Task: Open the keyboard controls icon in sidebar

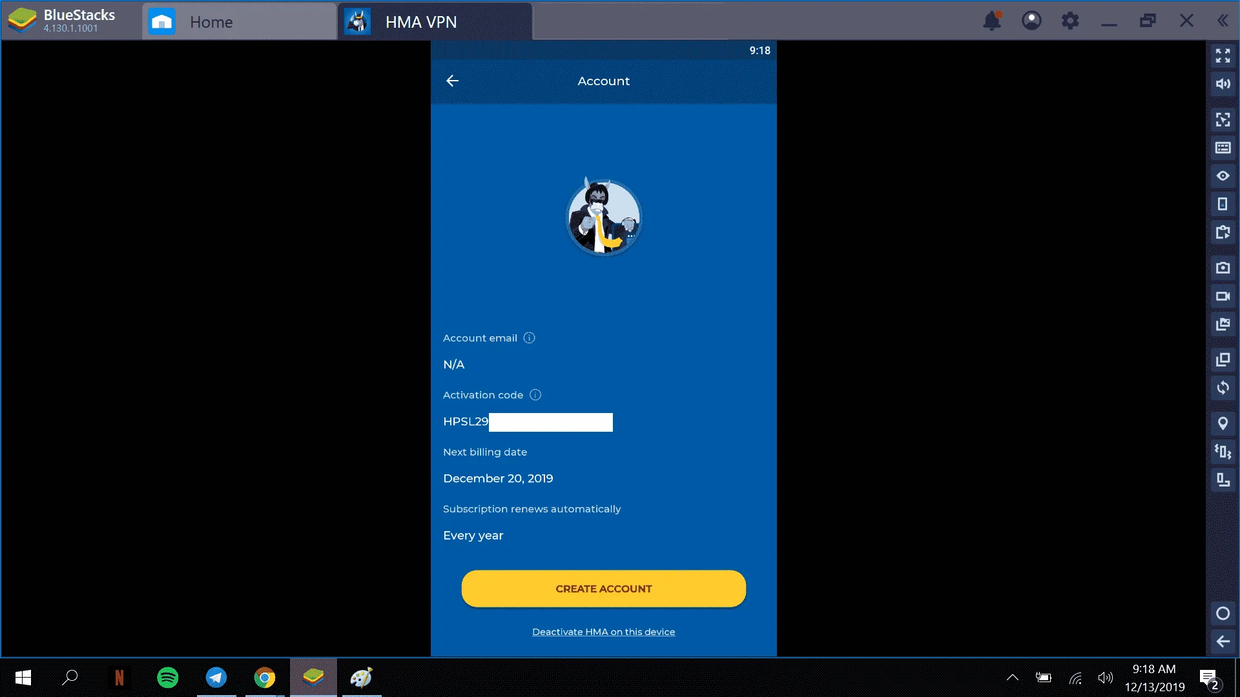Action: [1223, 148]
